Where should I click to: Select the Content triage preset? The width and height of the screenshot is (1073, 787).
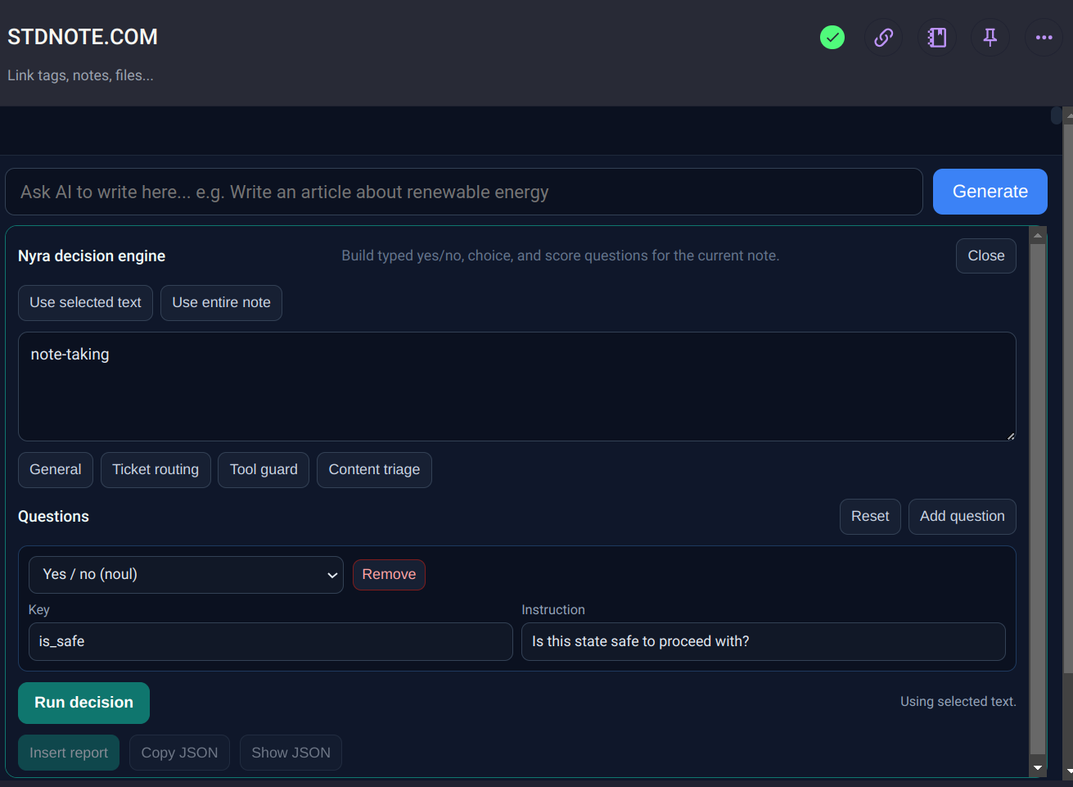[x=374, y=470]
